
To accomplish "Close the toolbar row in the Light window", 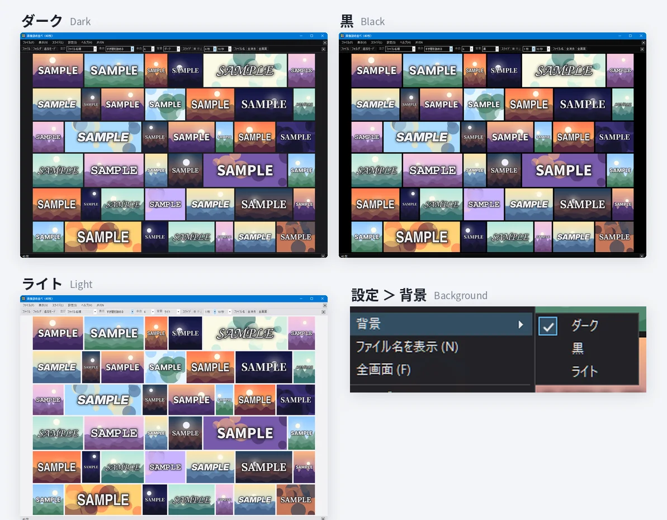I will pyautogui.click(x=323, y=312).
